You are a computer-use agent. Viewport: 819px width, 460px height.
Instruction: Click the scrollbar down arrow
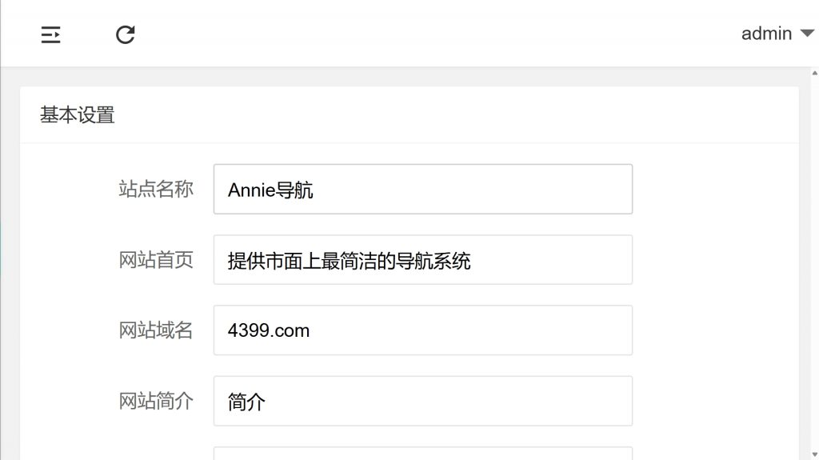pos(815,454)
